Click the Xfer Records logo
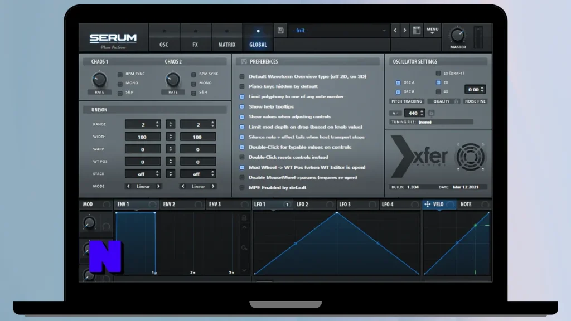The height and width of the screenshot is (321, 571). click(419, 157)
